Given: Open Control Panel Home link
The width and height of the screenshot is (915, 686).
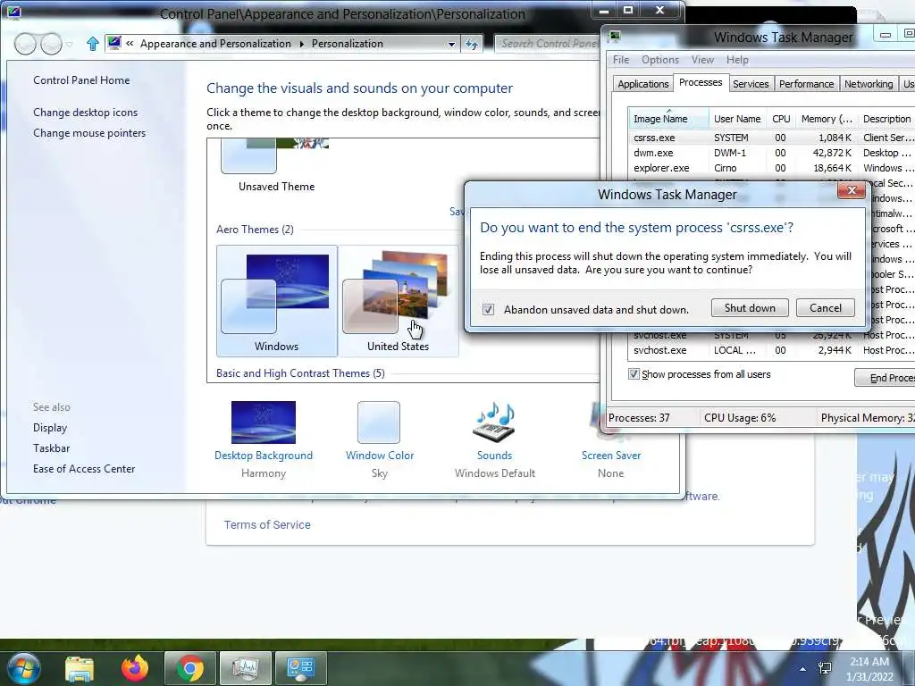Looking at the screenshot, I should (x=81, y=80).
